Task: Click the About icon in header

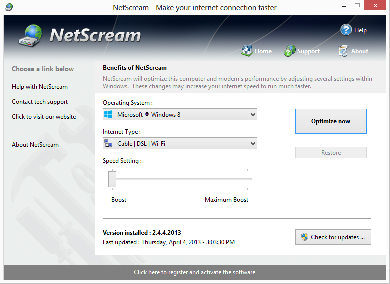Action: tap(343, 51)
